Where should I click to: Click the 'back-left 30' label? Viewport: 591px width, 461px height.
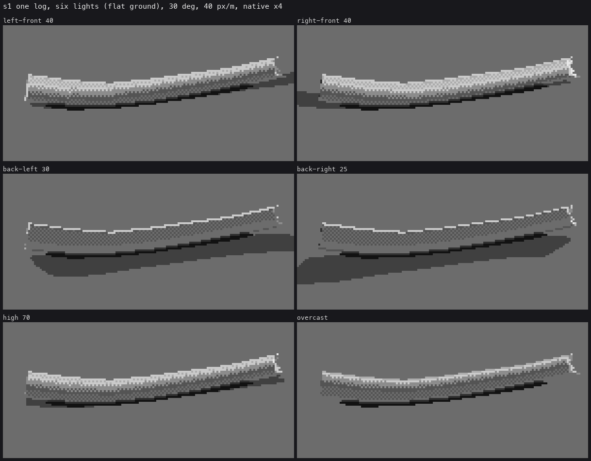[x=26, y=169]
